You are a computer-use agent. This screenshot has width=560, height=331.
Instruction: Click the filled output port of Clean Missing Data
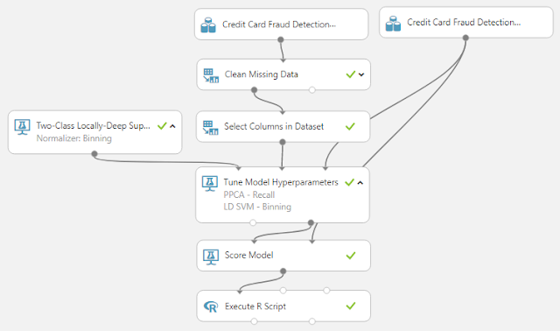point(254,89)
